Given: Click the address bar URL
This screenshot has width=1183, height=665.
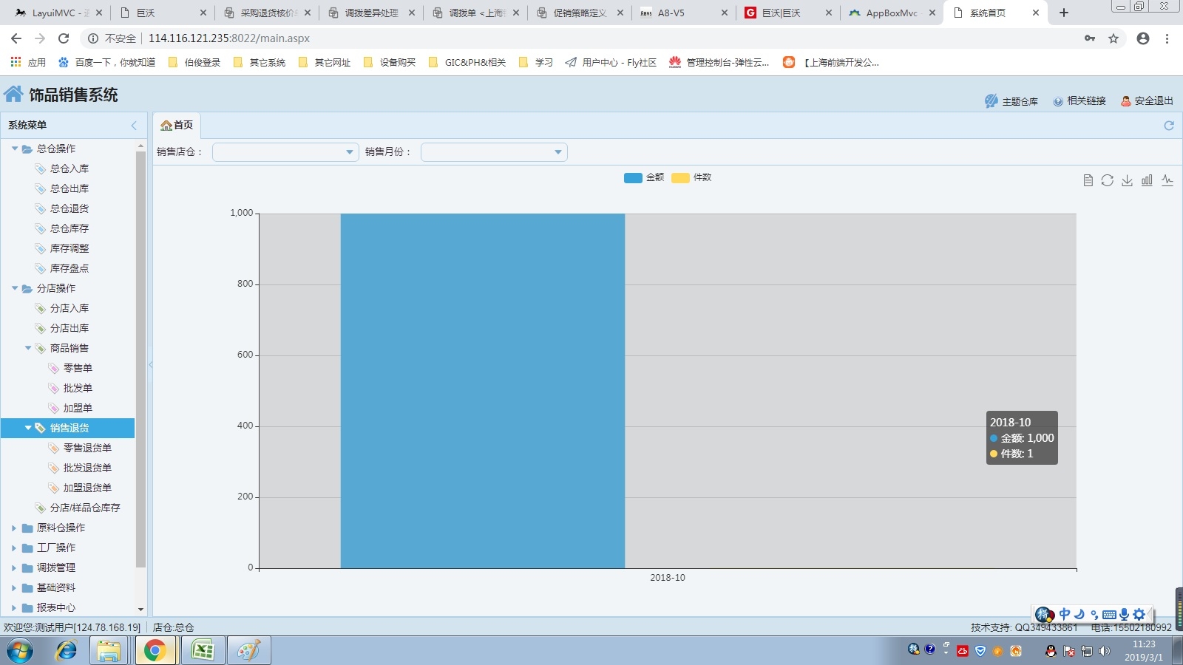Looking at the screenshot, I should point(229,38).
